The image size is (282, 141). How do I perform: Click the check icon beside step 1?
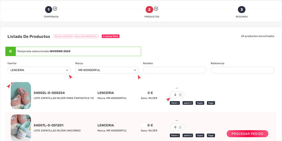[55, 9]
